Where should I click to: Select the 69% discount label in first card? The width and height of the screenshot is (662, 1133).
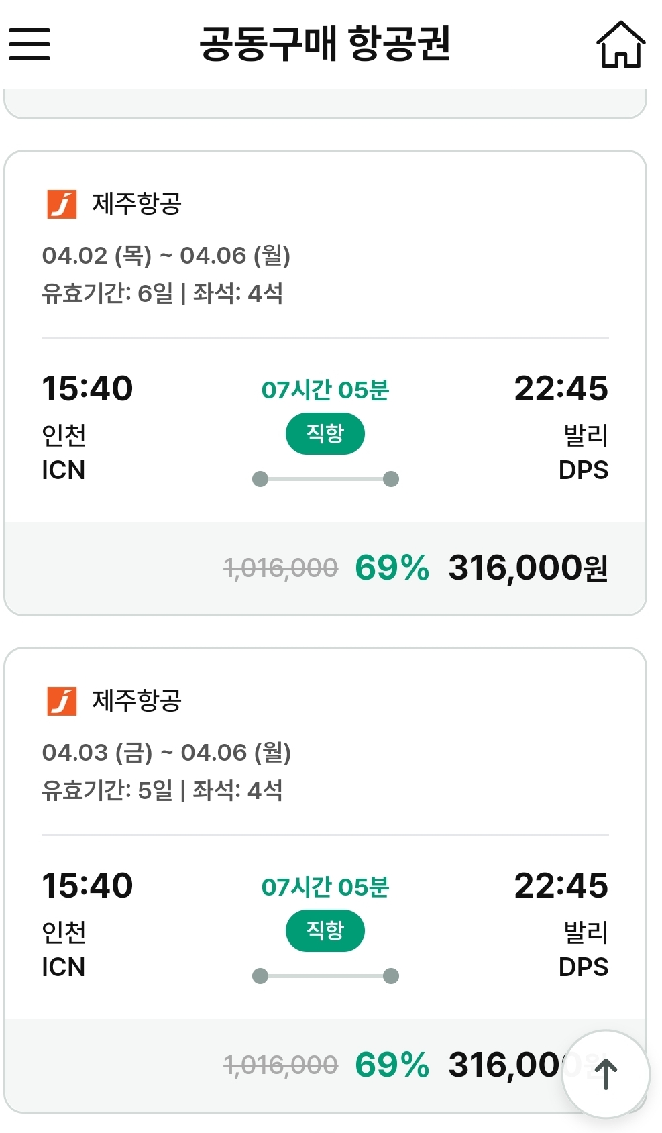pyautogui.click(x=392, y=568)
